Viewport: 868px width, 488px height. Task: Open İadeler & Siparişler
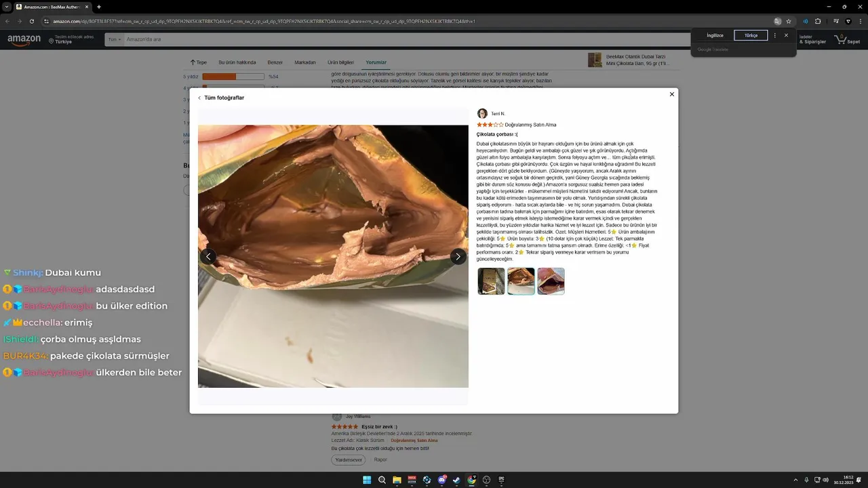813,39
